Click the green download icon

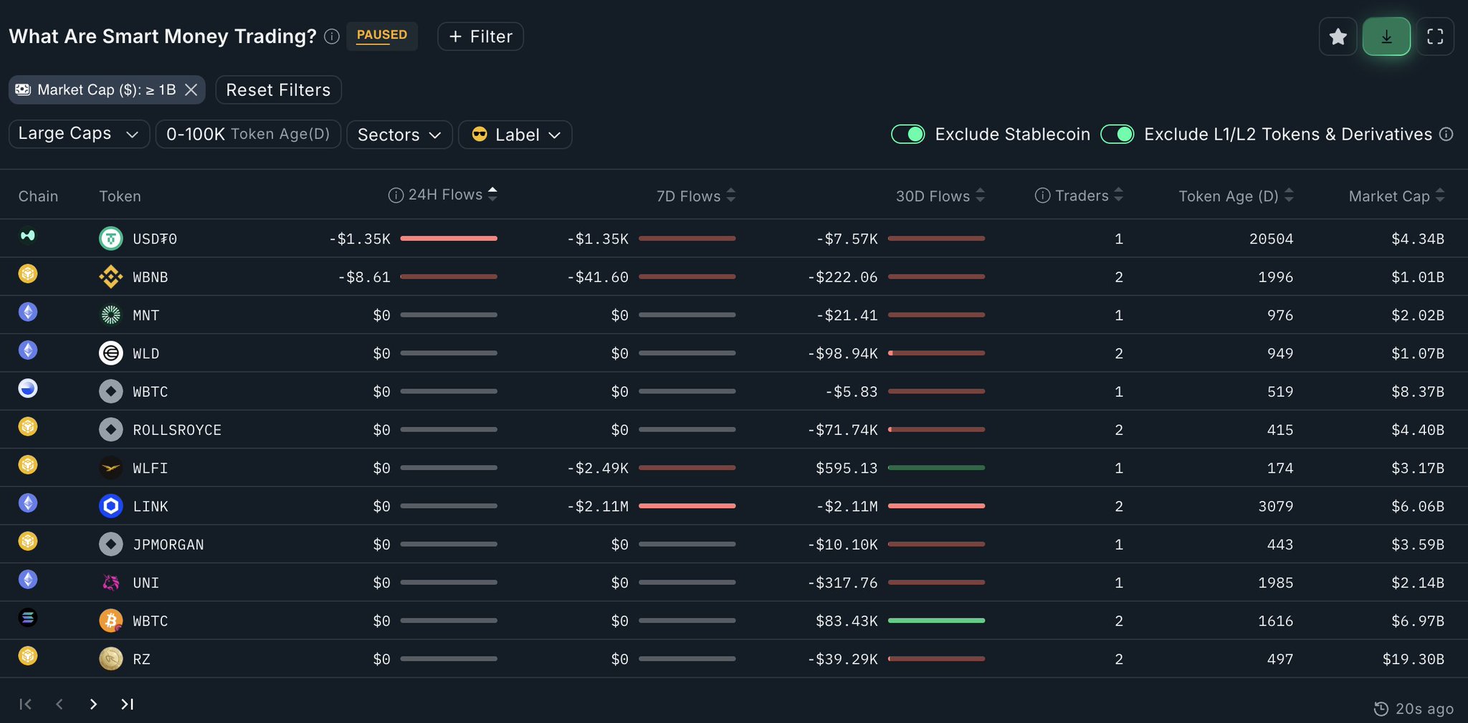tap(1386, 37)
